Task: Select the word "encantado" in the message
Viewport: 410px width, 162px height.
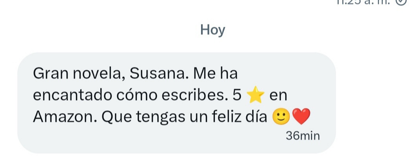Action: click(72, 95)
